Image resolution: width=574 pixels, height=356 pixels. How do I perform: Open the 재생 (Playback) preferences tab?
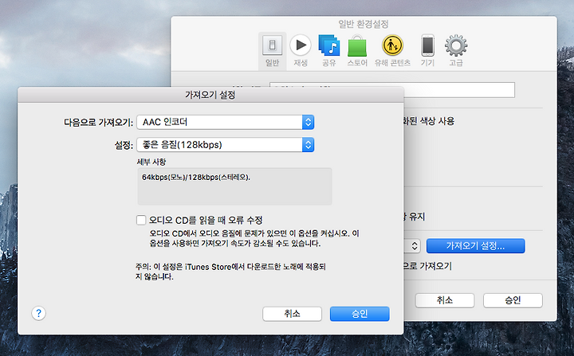pos(301,51)
